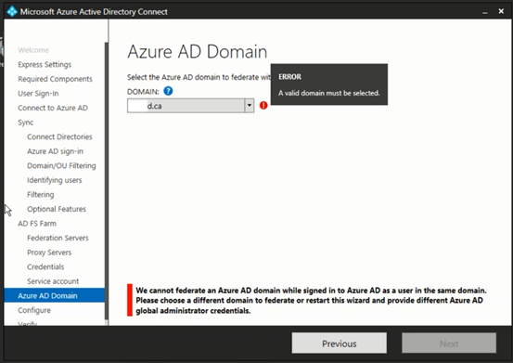Click the Azure AD Connect title bar logo
513x363 pixels.
(x=12, y=11)
